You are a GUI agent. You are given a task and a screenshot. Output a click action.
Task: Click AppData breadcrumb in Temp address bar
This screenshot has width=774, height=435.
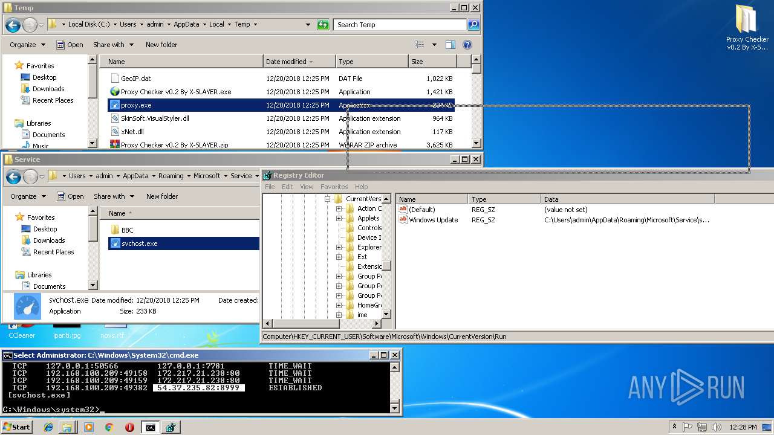[186, 25]
